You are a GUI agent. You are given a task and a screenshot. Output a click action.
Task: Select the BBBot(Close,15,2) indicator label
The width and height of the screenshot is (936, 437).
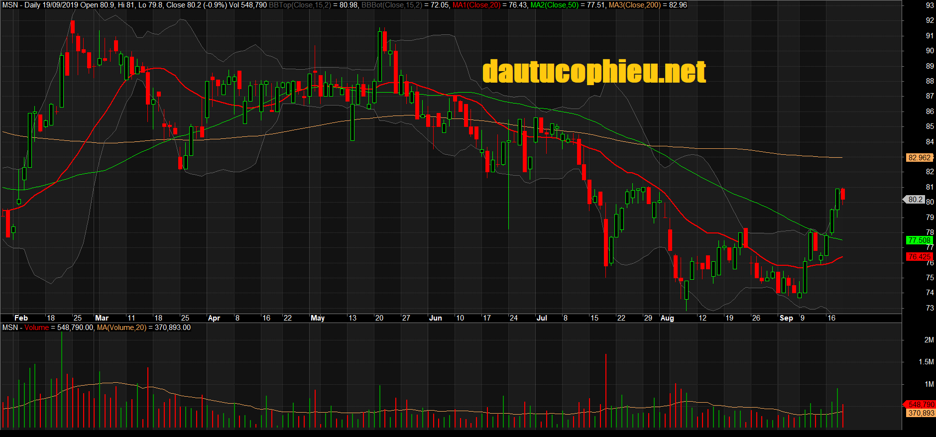(391, 5)
